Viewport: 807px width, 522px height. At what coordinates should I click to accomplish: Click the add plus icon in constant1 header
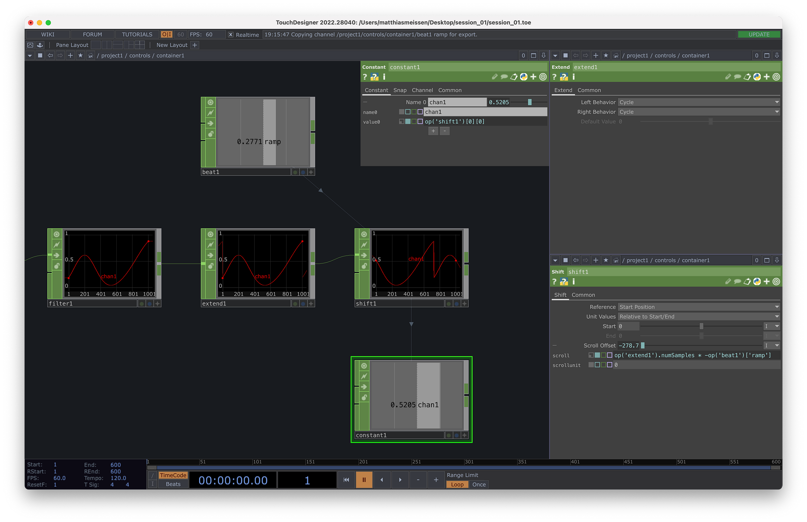pos(533,77)
